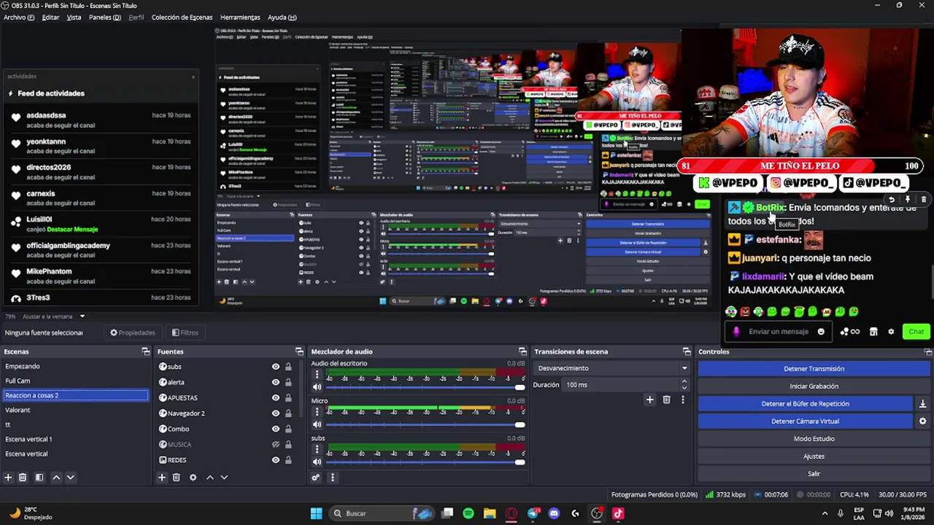
Task: Open scene filters icon in Escenas toolbar
Action: pyautogui.click(x=39, y=478)
